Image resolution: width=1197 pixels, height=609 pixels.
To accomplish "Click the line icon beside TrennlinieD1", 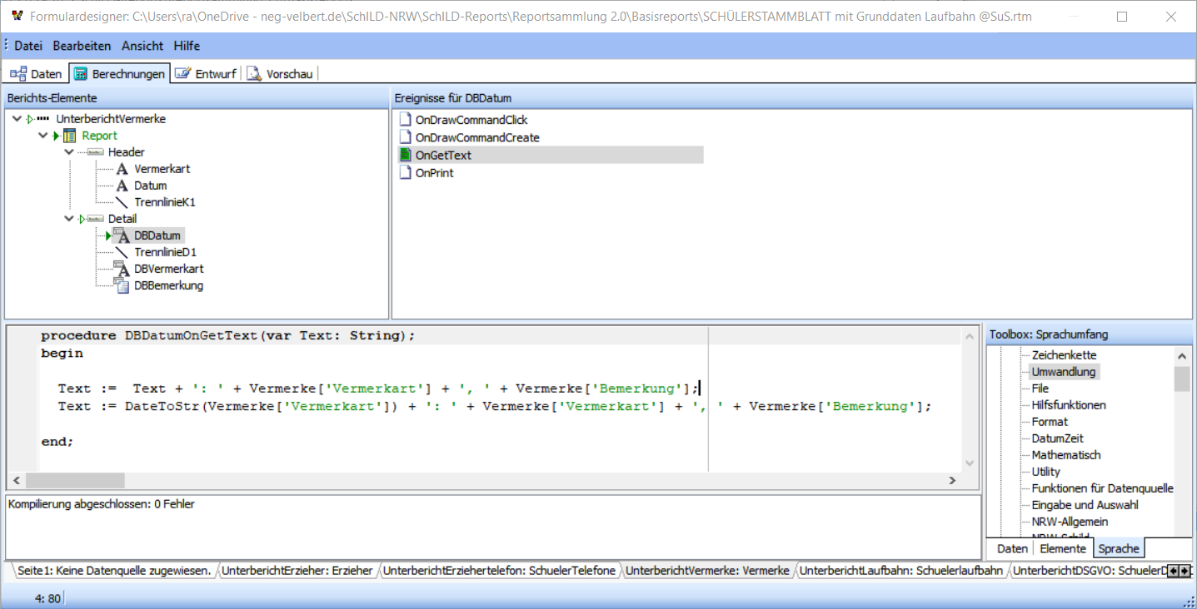I will point(122,252).
